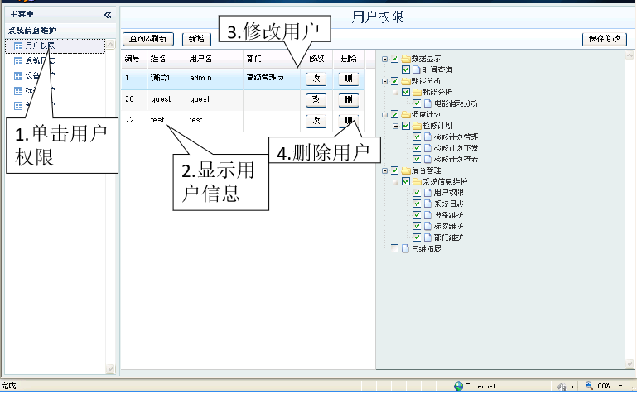Collapse the 系统信息维护 subfolder in tree
The width and height of the screenshot is (637, 393).
click(396, 182)
